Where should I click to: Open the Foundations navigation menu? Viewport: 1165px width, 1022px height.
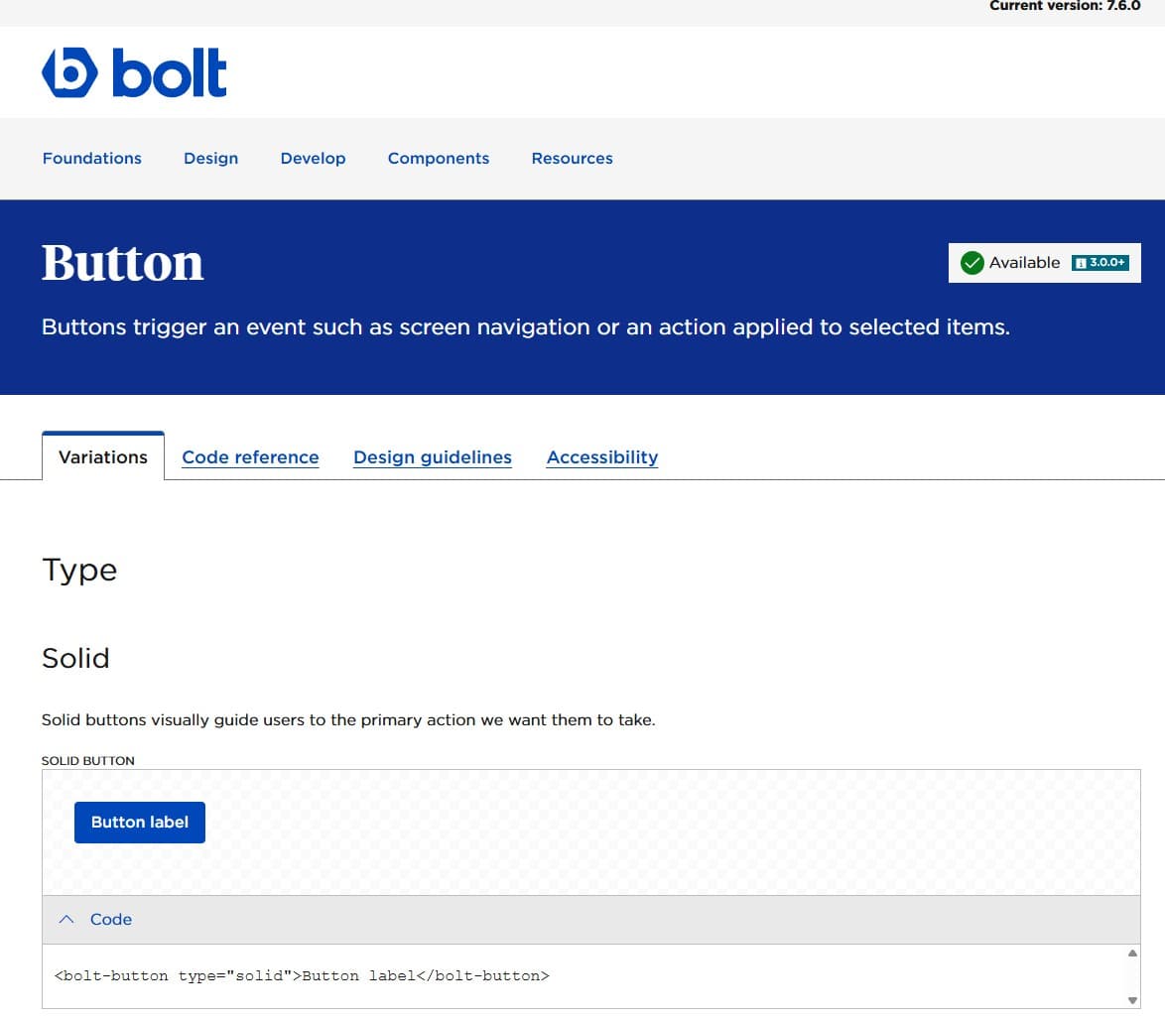point(91,159)
